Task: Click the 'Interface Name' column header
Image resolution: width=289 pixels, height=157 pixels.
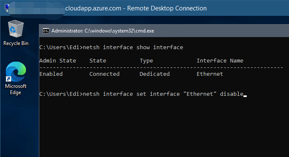Action: 220,61
